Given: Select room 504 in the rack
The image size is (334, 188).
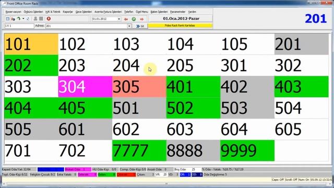Looking at the screenshot, I should point(302,108).
